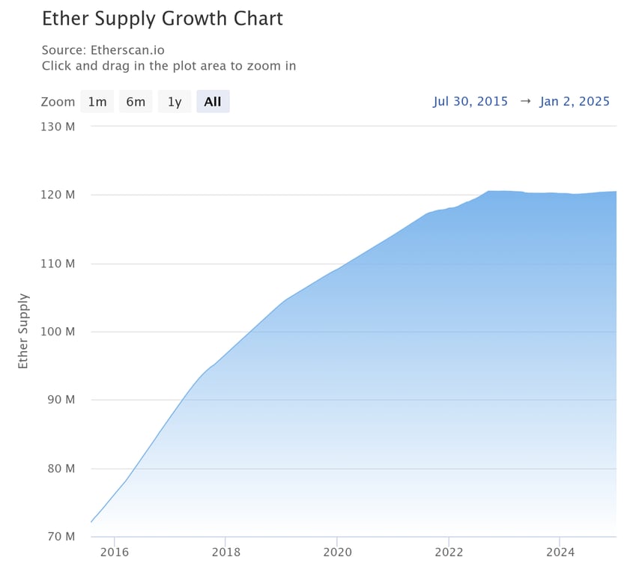Click the 2024 label on the x-axis

pyautogui.click(x=560, y=552)
